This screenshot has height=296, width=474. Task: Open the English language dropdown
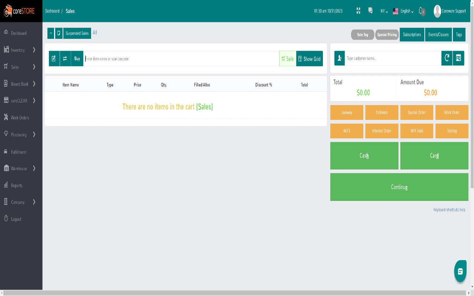click(403, 11)
